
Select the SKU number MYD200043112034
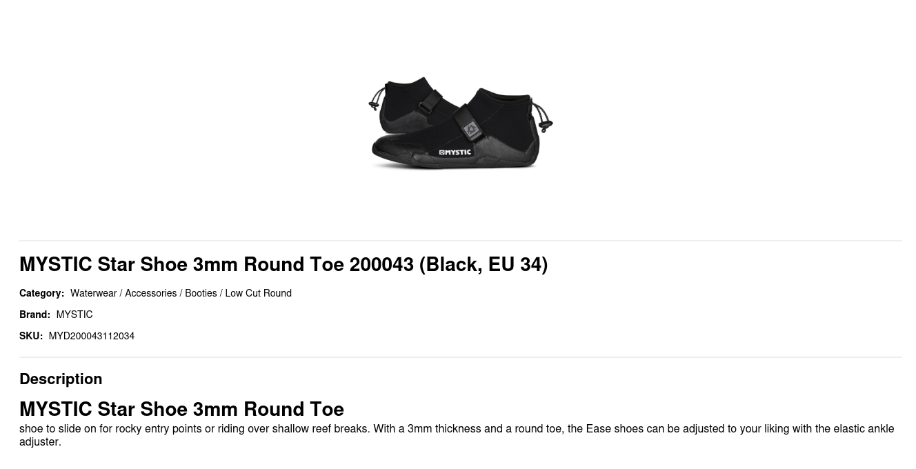(x=92, y=336)
